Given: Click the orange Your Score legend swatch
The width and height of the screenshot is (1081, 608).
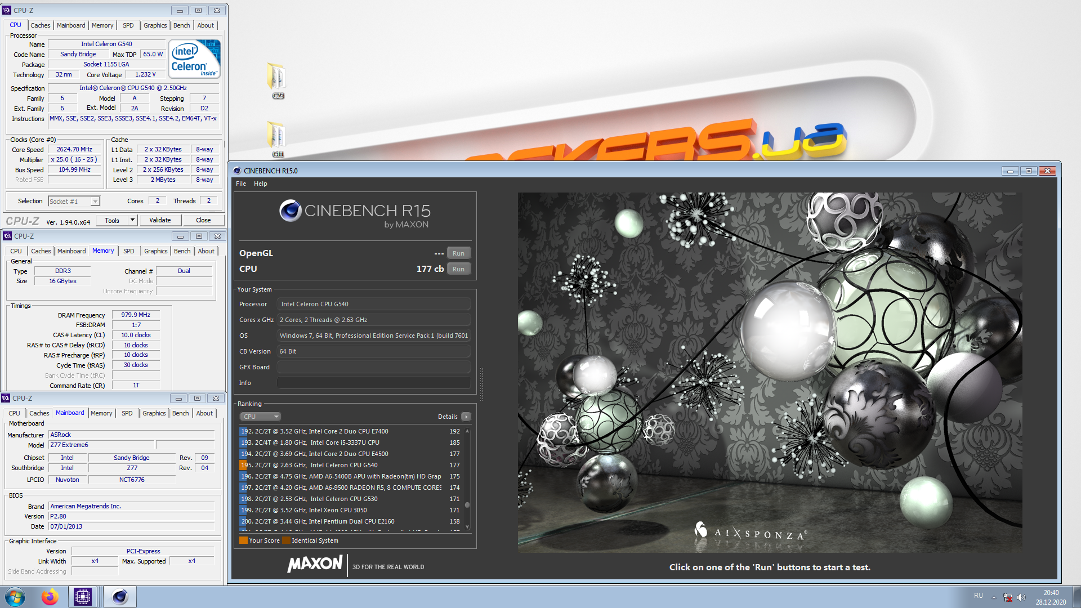Looking at the screenshot, I should coord(243,540).
